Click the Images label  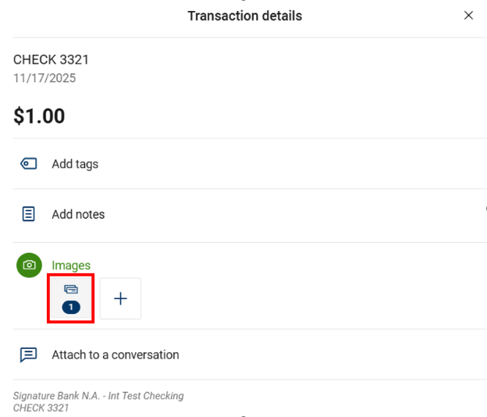tap(71, 266)
